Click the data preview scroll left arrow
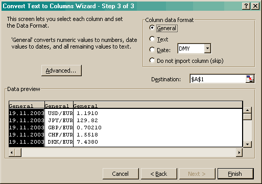Image resolution: width=262 pixels, height=184 pixels. tap(12, 152)
